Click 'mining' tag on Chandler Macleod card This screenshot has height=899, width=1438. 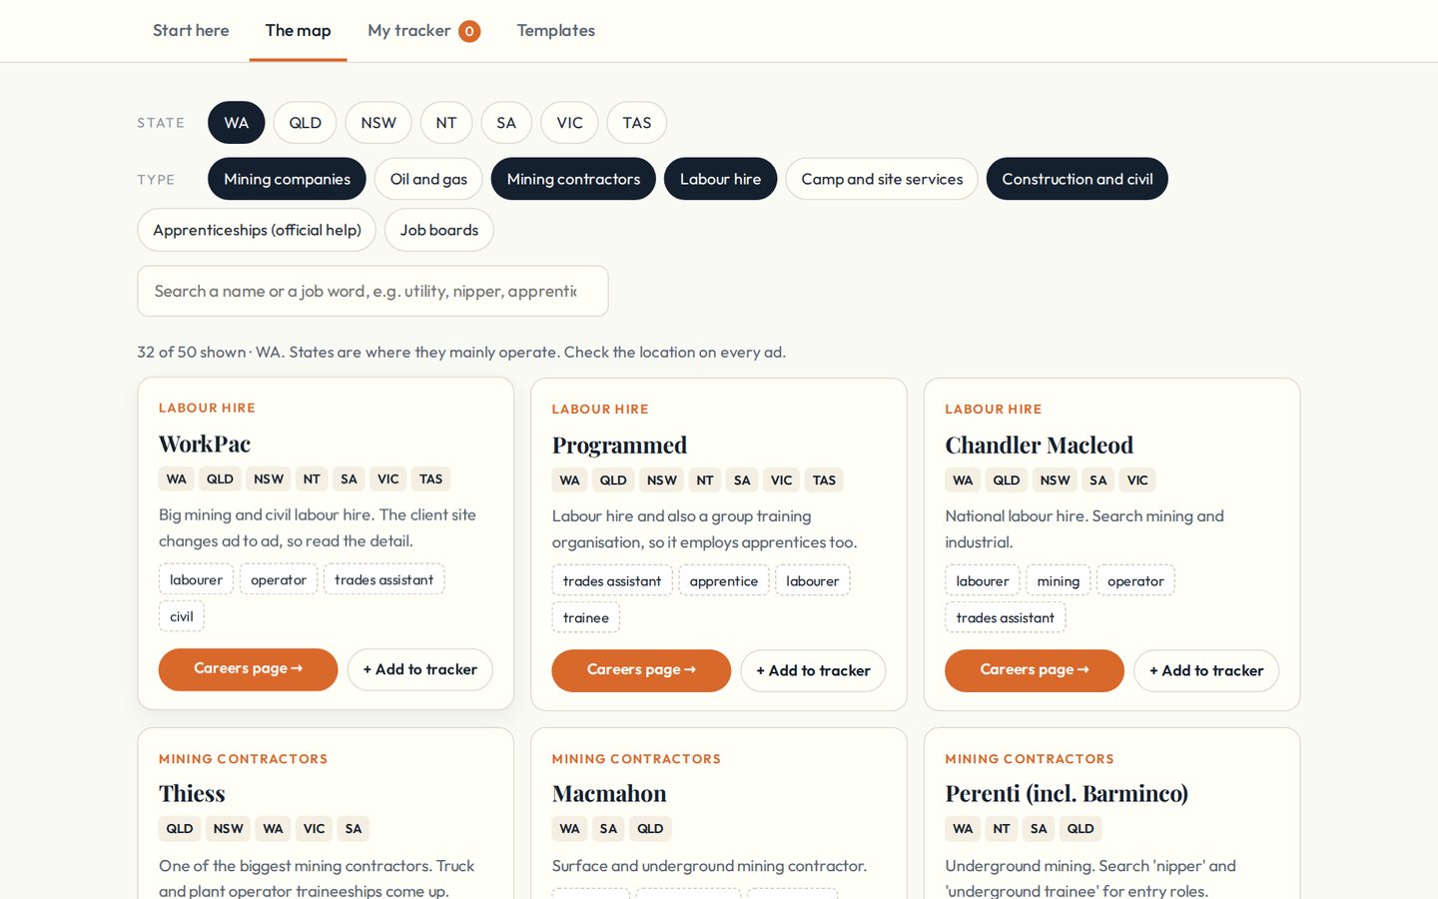[1059, 581]
